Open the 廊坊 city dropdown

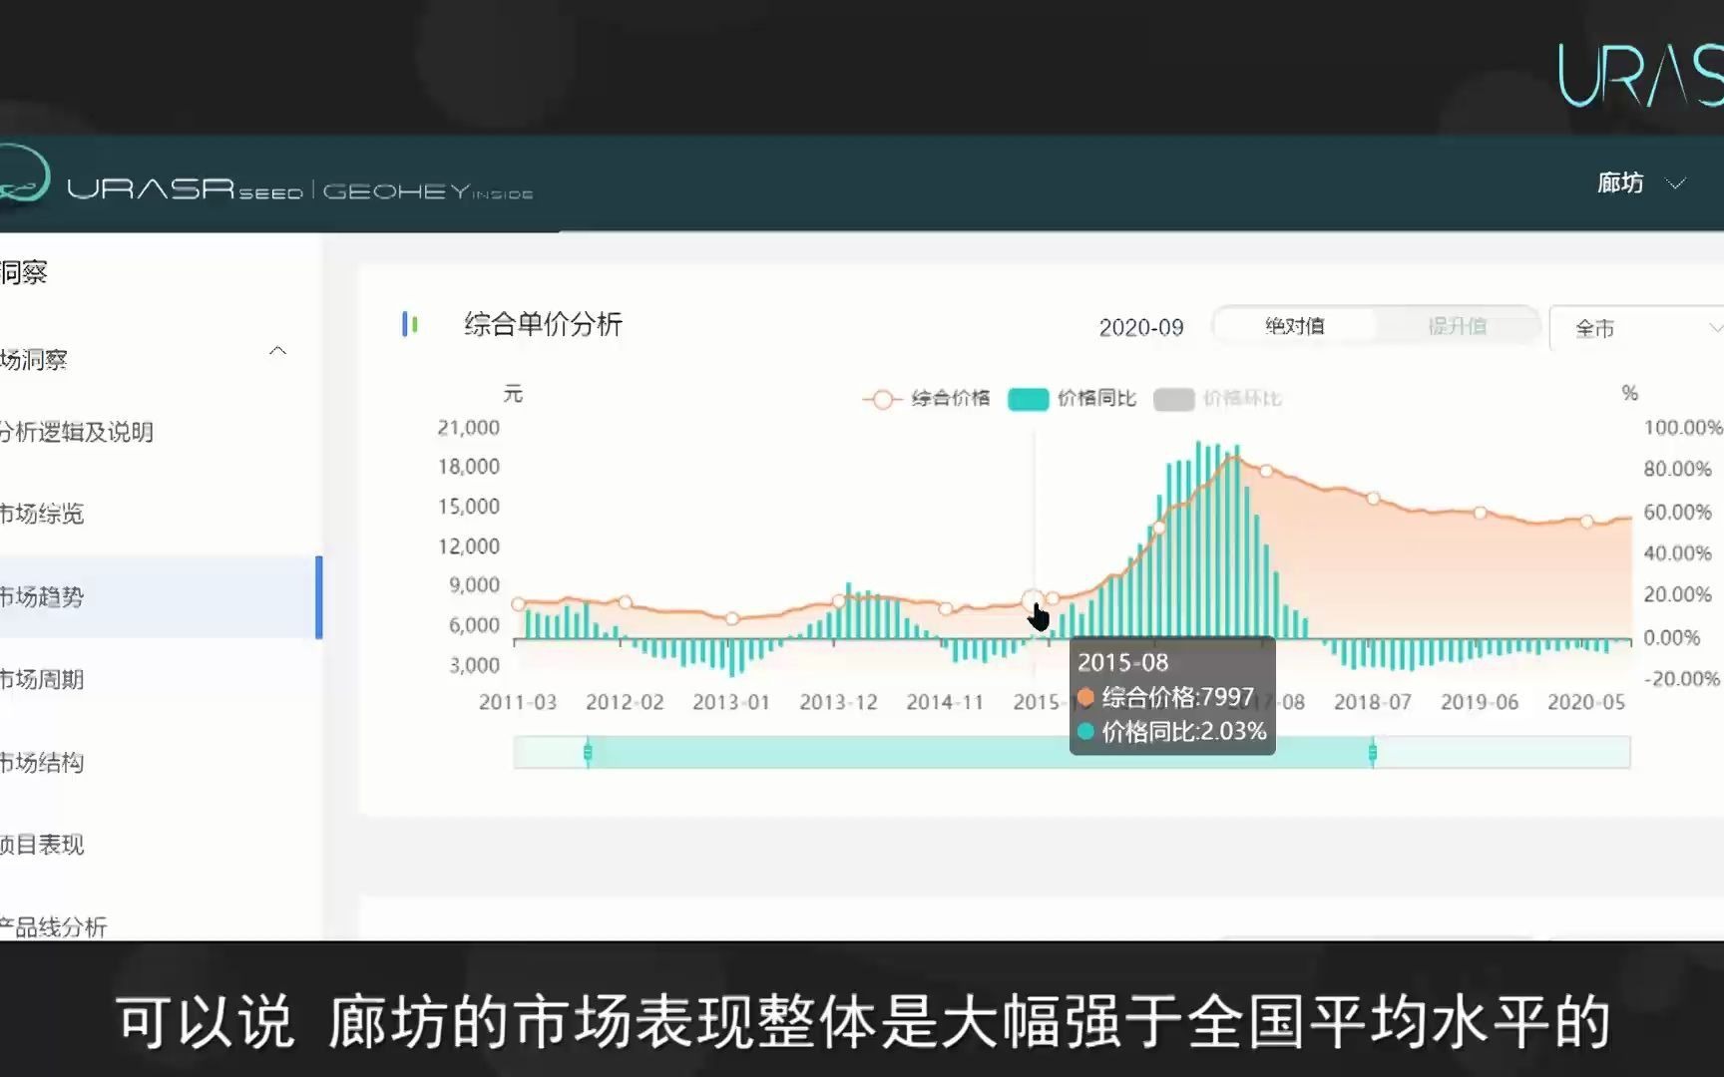coord(1640,183)
